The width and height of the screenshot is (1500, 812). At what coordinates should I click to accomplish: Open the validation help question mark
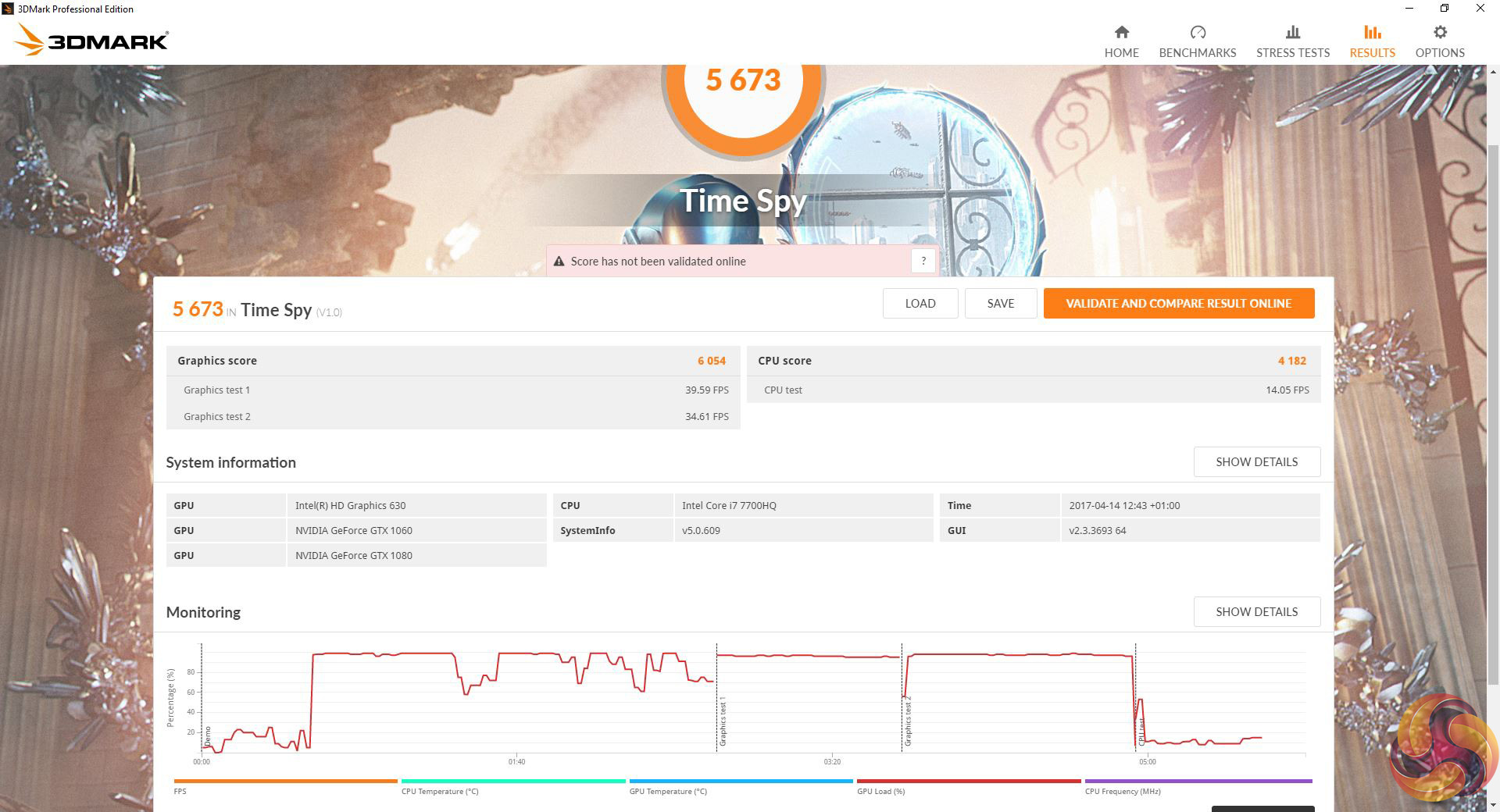pyautogui.click(x=923, y=261)
